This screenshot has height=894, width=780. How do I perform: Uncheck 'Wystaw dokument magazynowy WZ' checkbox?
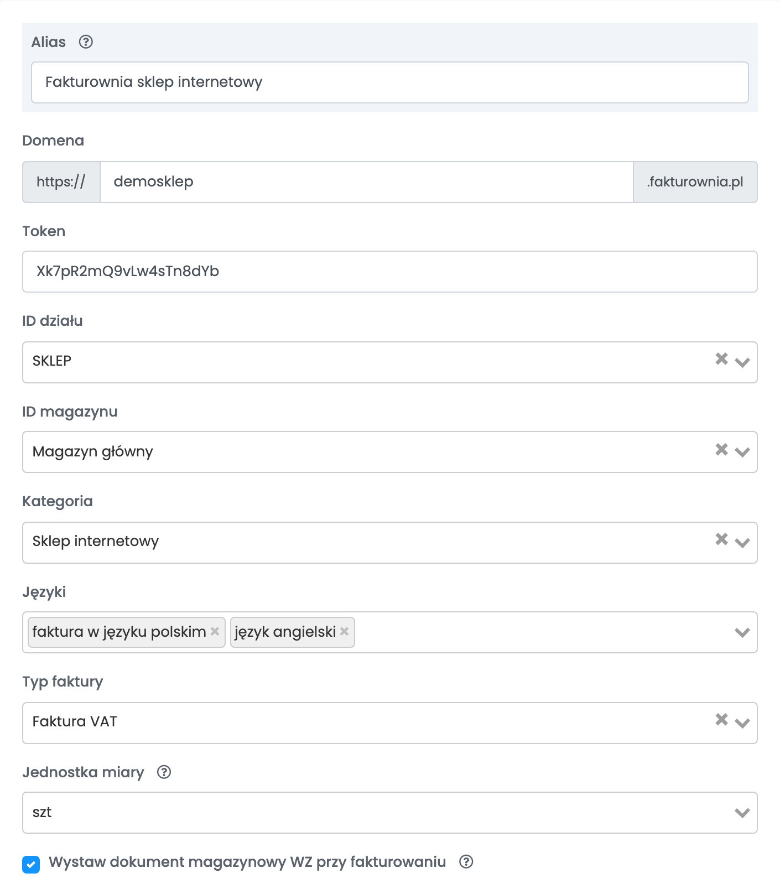[31, 864]
